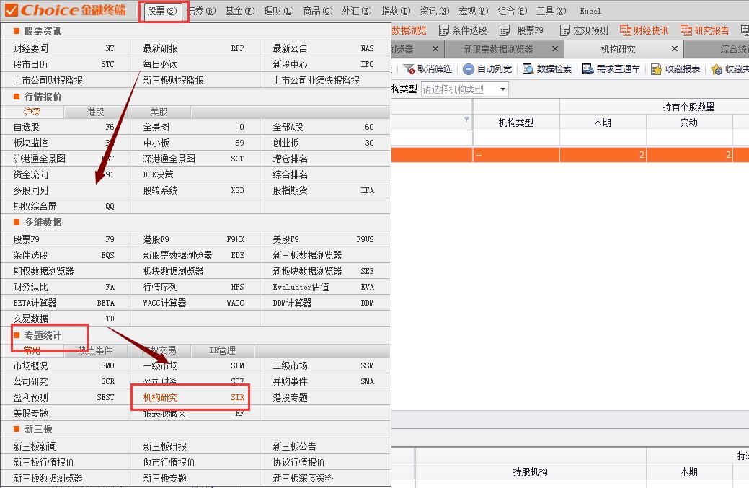Select 机构研究 in 专题统计 section
The height and width of the screenshot is (488, 749).
(x=160, y=397)
